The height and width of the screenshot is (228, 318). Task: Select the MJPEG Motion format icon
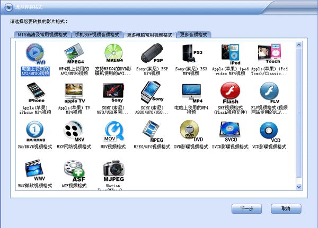click(x=113, y=169)
